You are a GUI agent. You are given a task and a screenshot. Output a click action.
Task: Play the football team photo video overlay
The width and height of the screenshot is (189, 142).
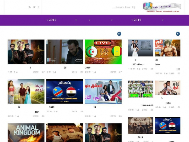pos(141,89)
